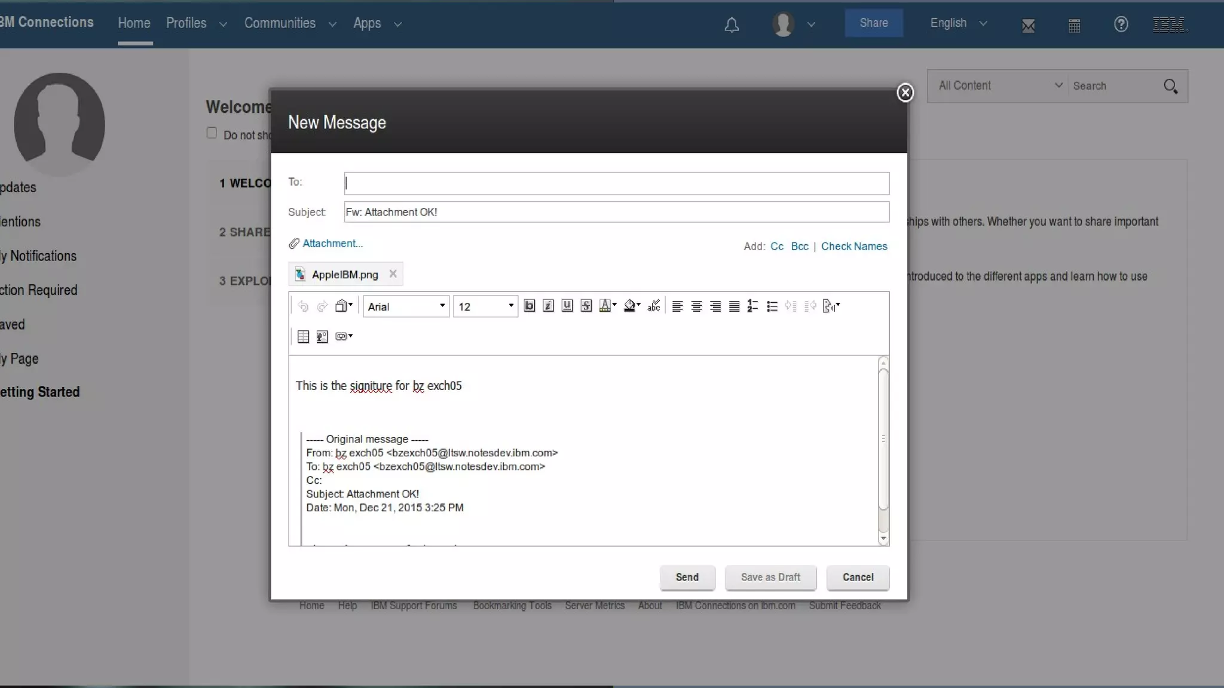
Task: Toggle underline formatting
Action: click(x=567, y=306)
